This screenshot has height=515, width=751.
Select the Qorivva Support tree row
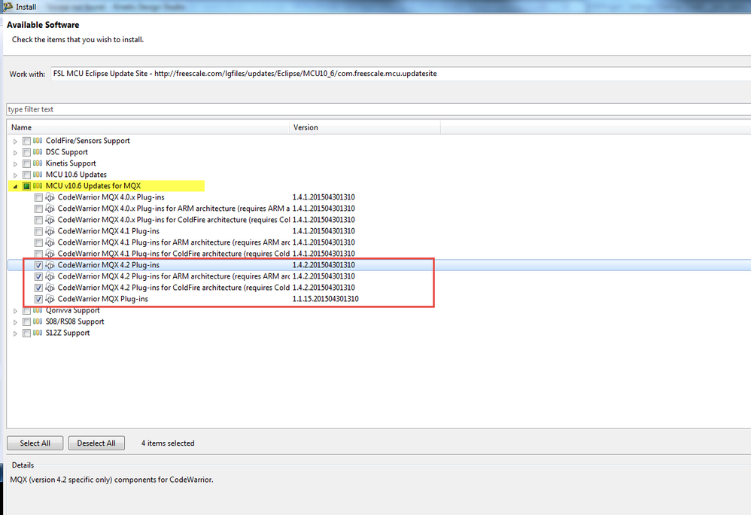pos(379,310)
